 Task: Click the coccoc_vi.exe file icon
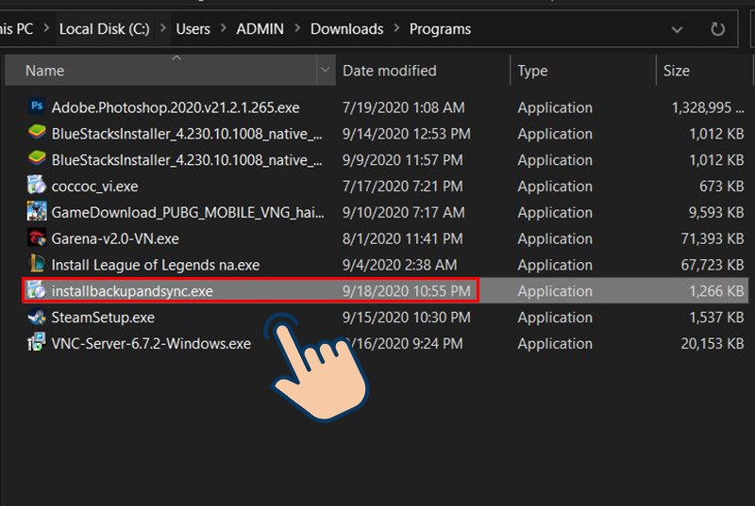tap(37, 185)
